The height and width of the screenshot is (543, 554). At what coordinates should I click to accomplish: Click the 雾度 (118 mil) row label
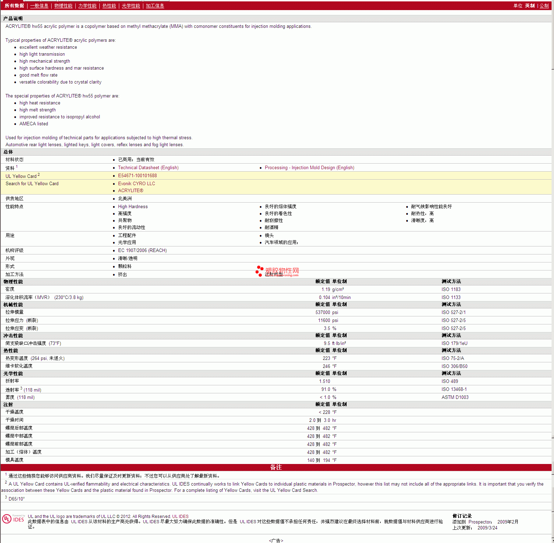[x=20, y=397]
